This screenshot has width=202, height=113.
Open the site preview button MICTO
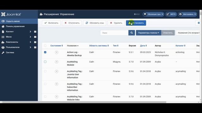tap(171, 14)
